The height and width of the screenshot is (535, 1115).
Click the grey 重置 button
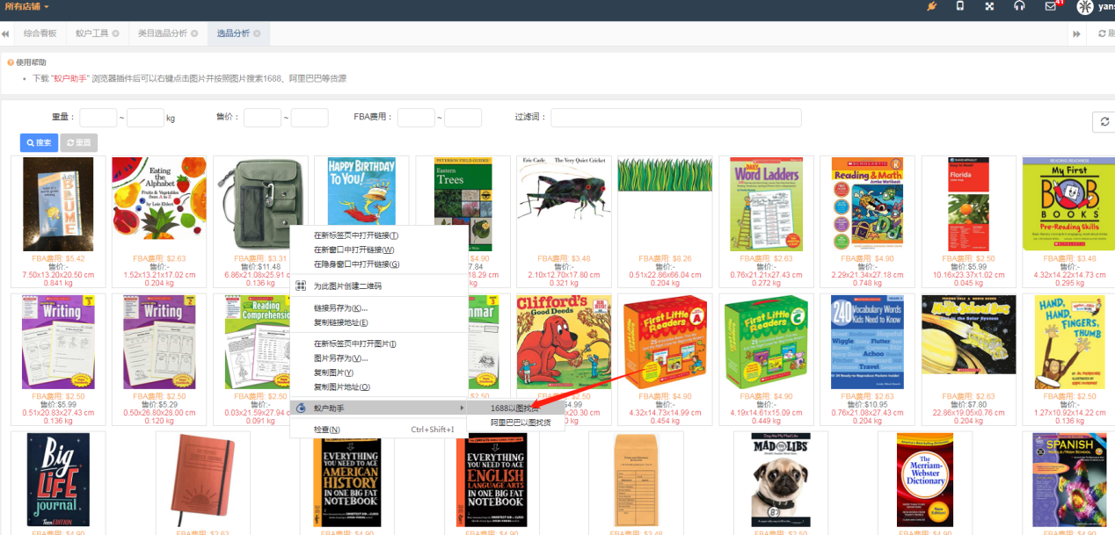78,142
